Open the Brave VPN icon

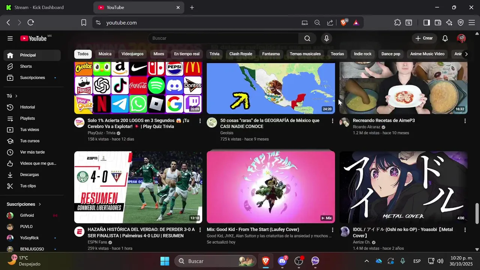click(x=460, y=22)
